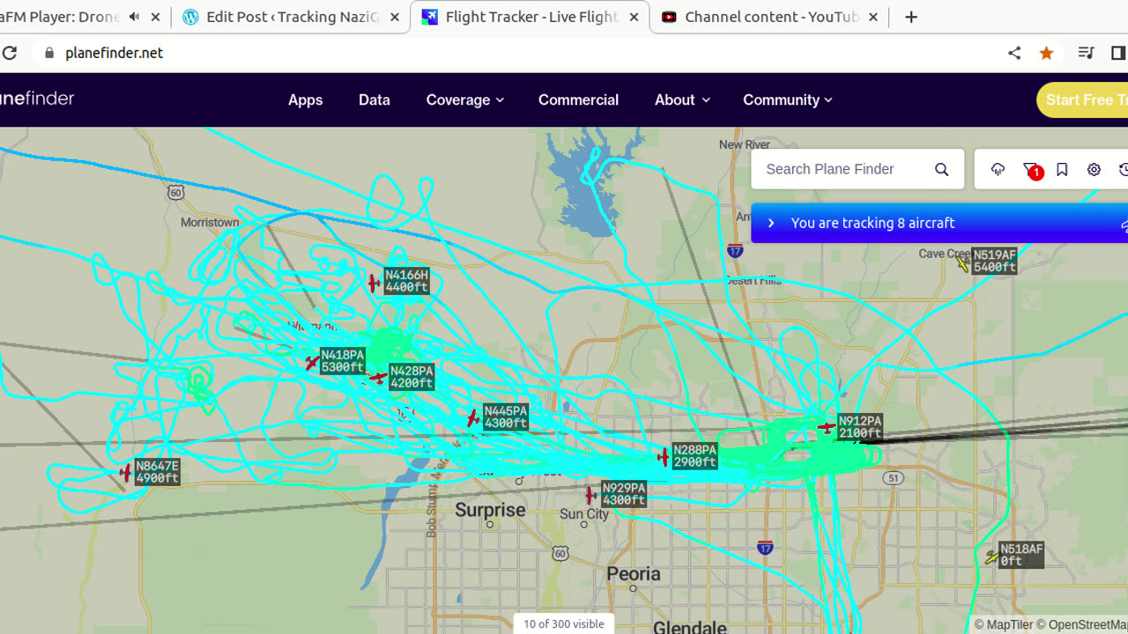Select yellow aircraft icon N518AF
This screenshot has width=1128, height=634.
click(992, 557)
